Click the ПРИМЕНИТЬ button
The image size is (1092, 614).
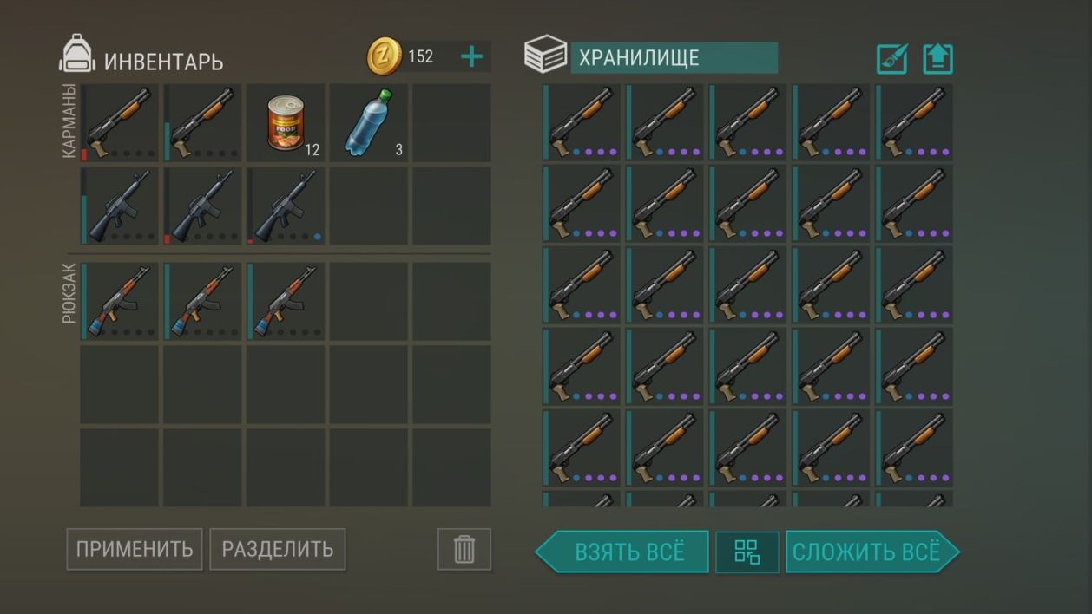135,549
